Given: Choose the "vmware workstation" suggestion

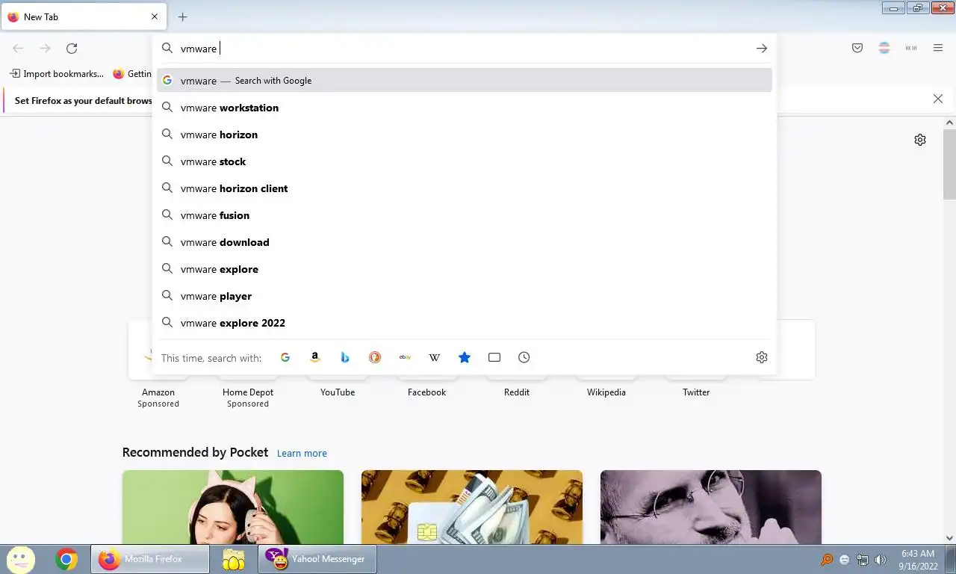Looking at the screenshot, I should [x=465, y=108].
